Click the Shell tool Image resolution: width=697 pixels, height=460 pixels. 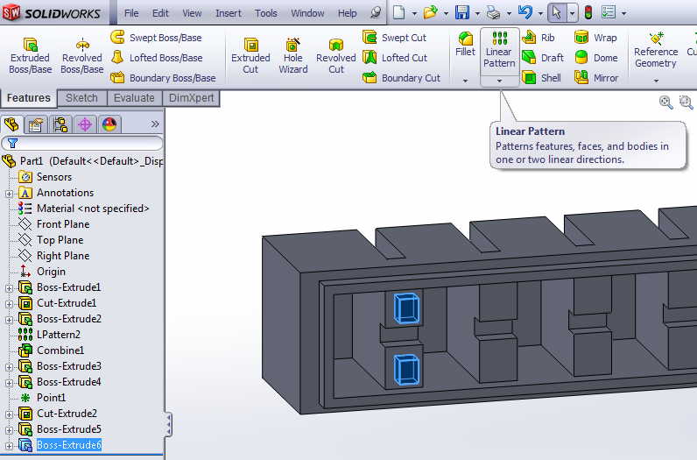tap(541, 78)
